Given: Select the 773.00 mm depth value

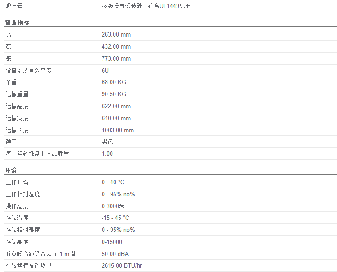Looking at the screenshot, I should (x=116, y=59).
